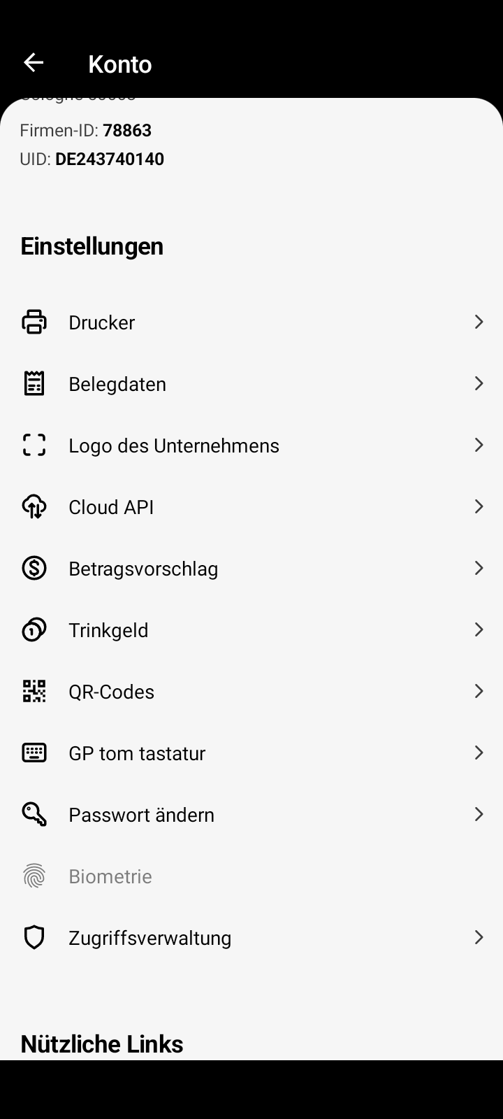The height and width of the screenshot is (1119, 503).
Task: Tap the key icon for Passwort ändern
Action: pos(34,814)
